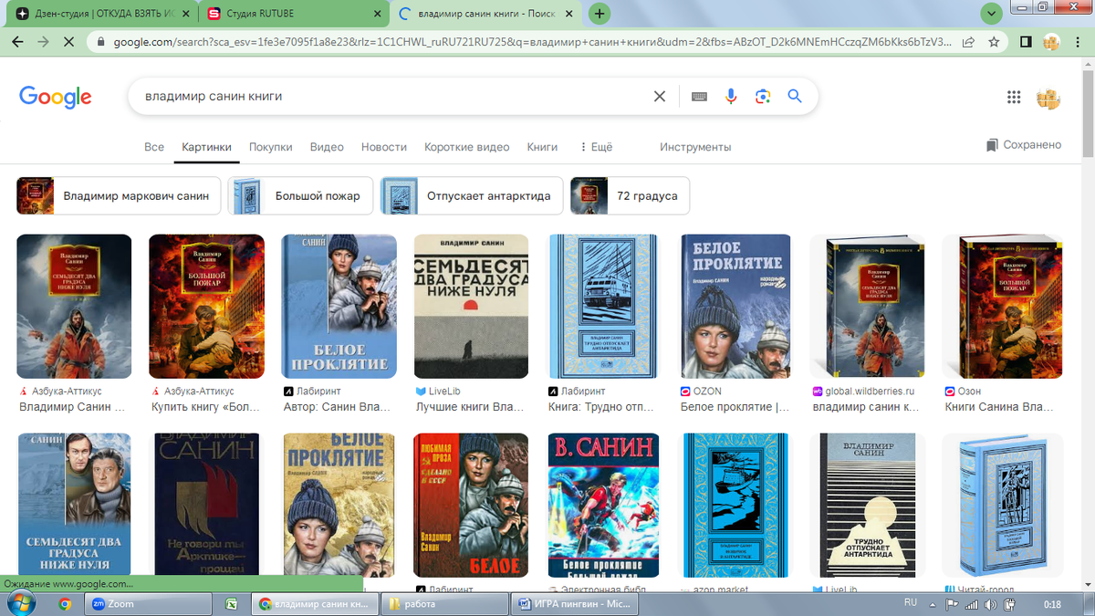Open the pinned Chrome icon beside Start
The image size is (1095, 616).
[x=65, y=603]
